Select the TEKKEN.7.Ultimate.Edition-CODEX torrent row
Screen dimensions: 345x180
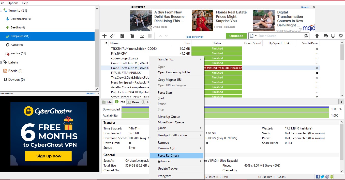(210, 48)
